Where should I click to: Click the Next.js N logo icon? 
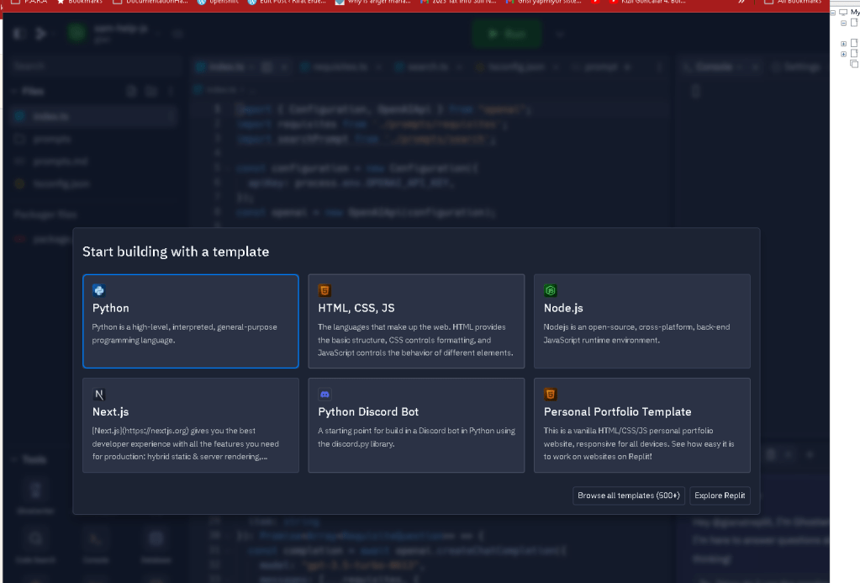98,395
